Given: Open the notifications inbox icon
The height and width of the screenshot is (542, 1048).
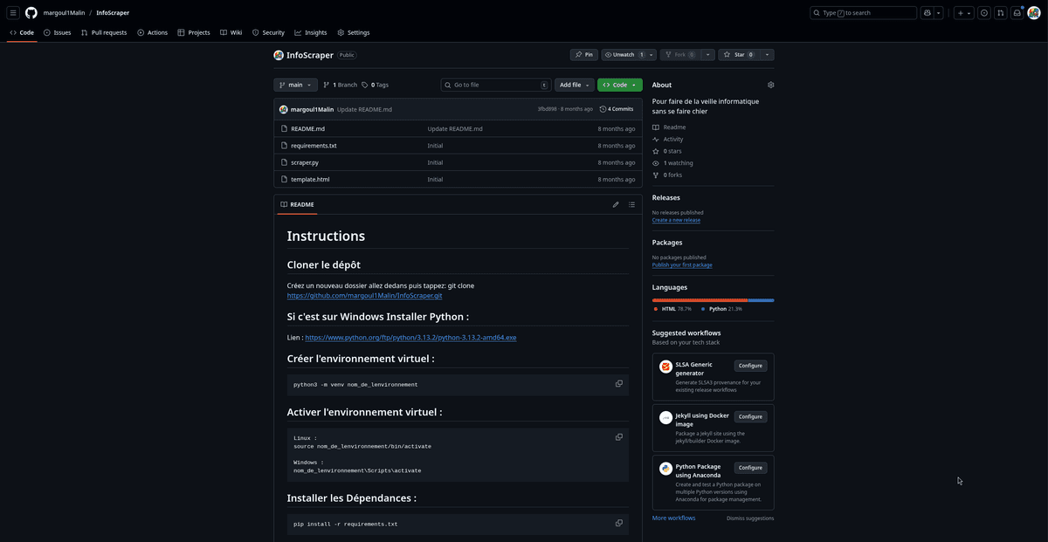Looking at the screenshot, I should pyautogui.click(x=1017, y=13).
